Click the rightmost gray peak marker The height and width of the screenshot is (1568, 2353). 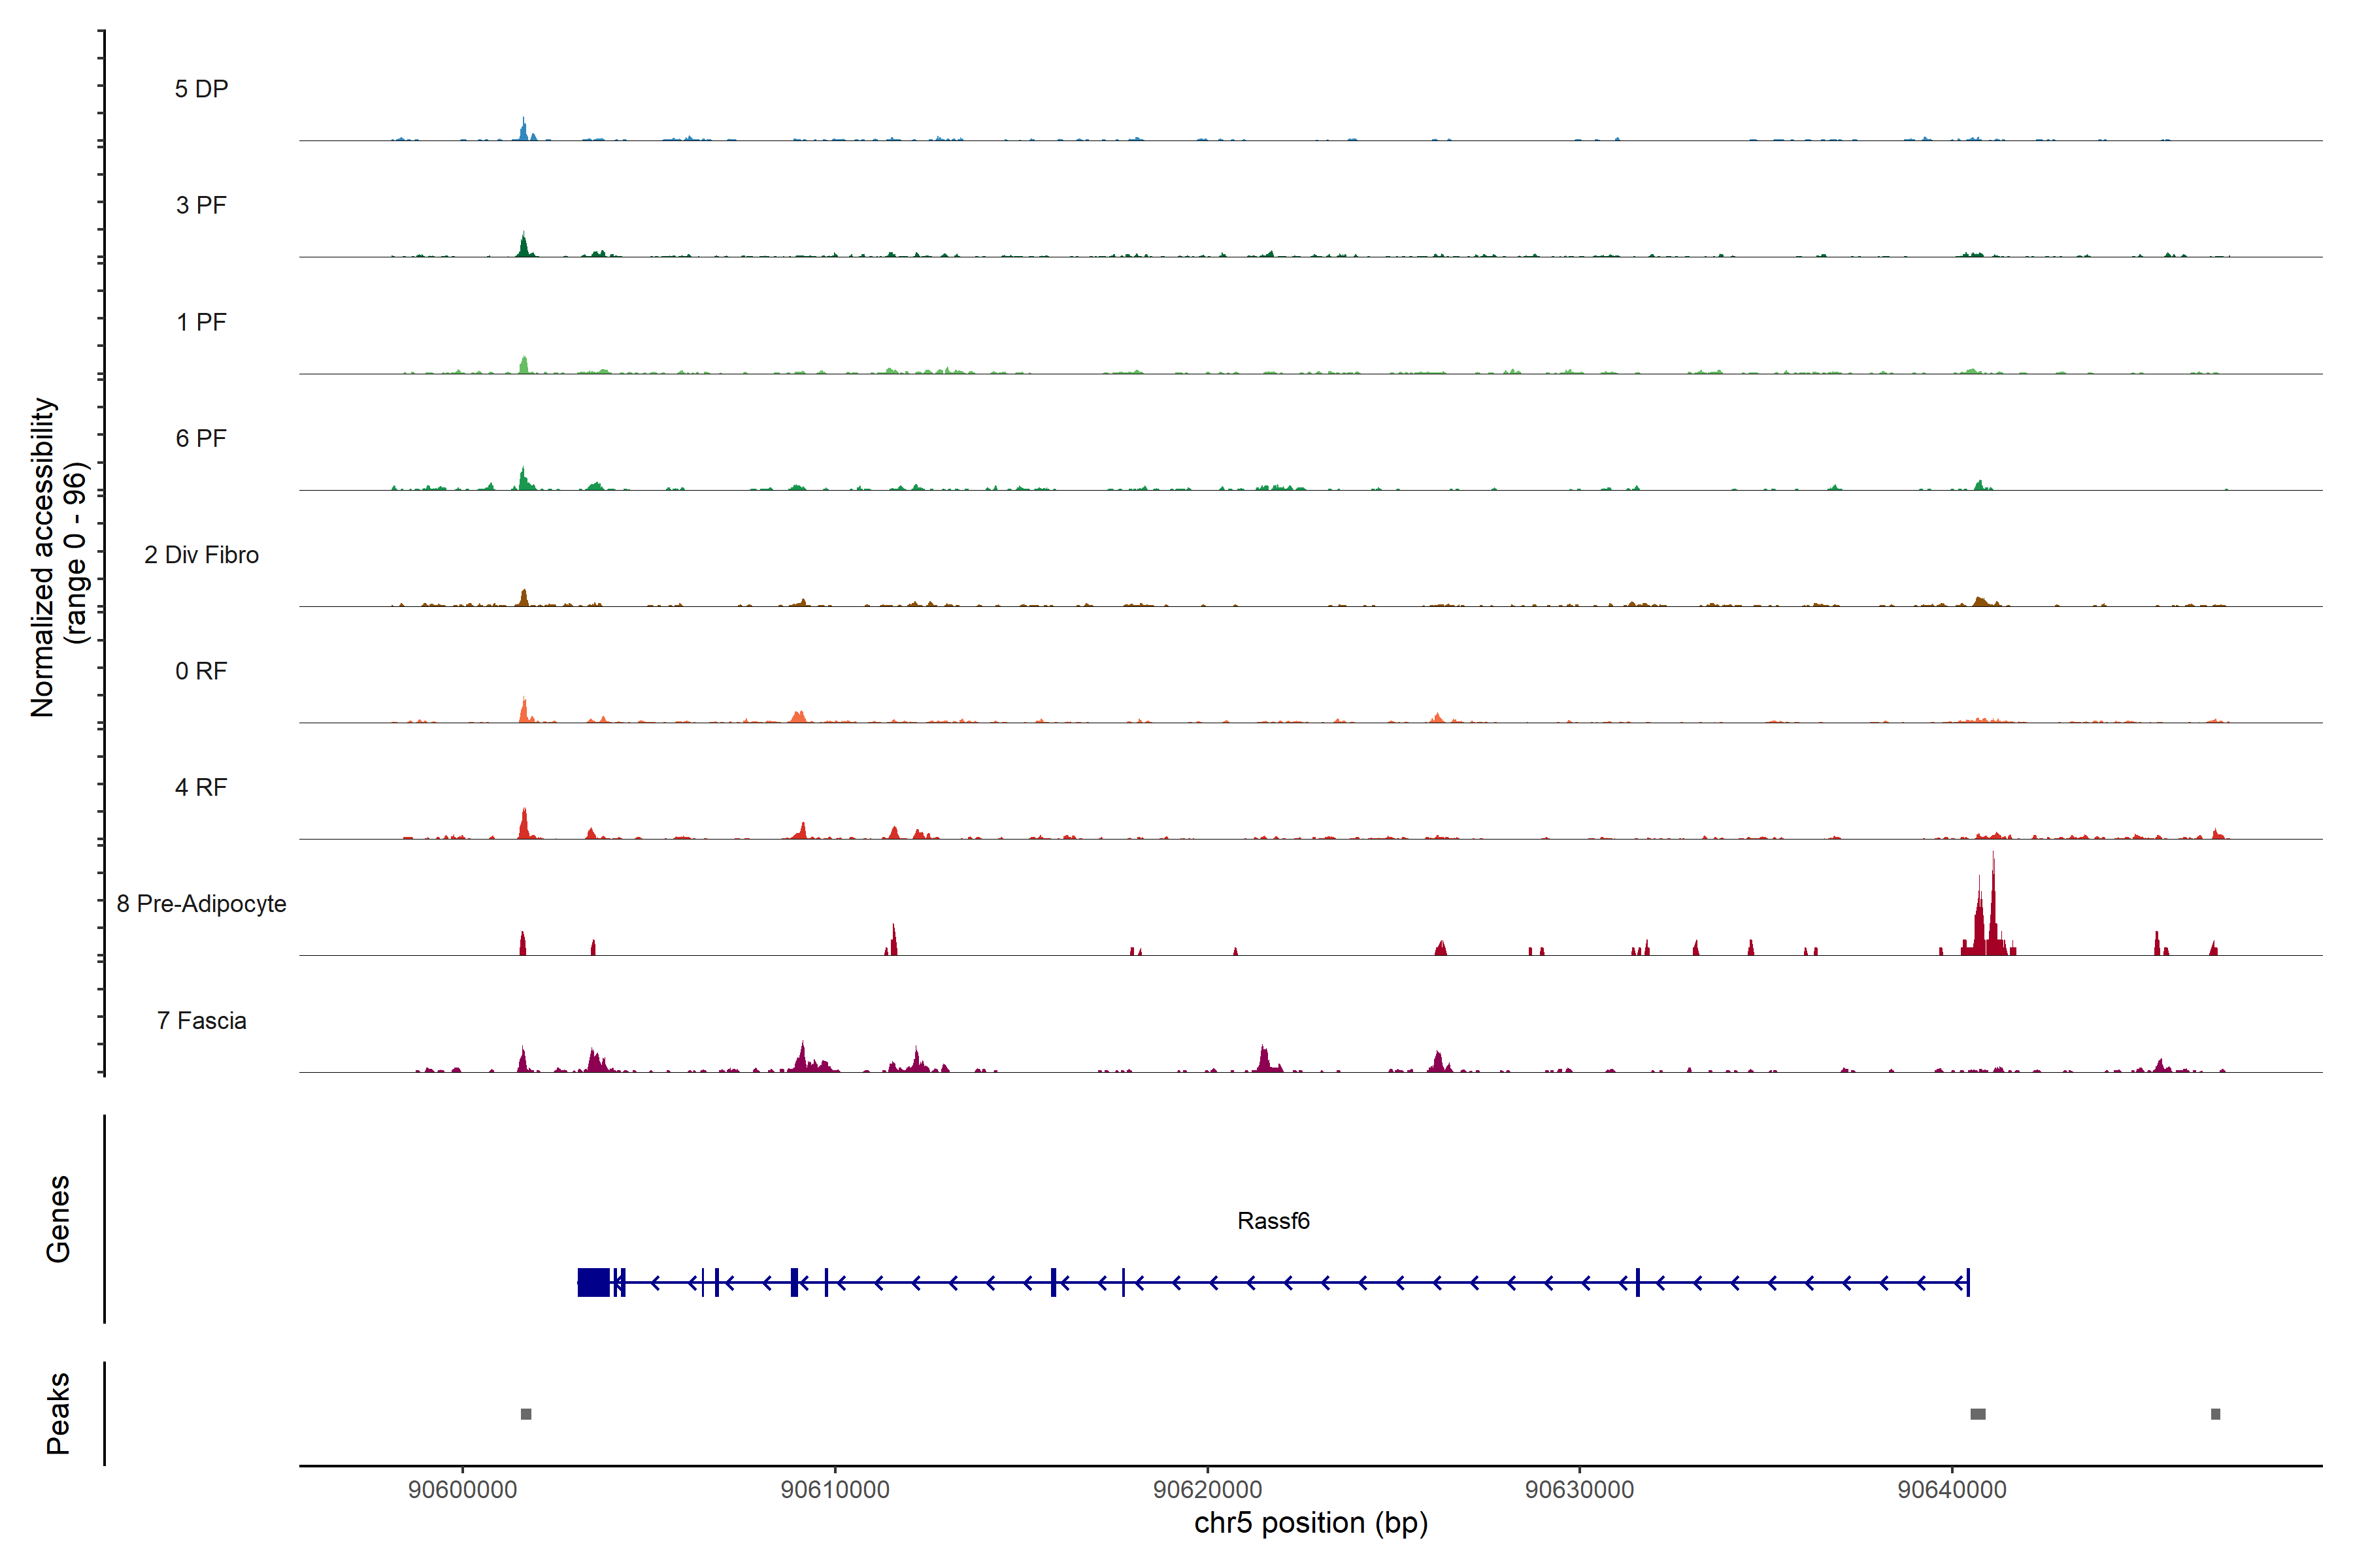coord(2215,1414)
